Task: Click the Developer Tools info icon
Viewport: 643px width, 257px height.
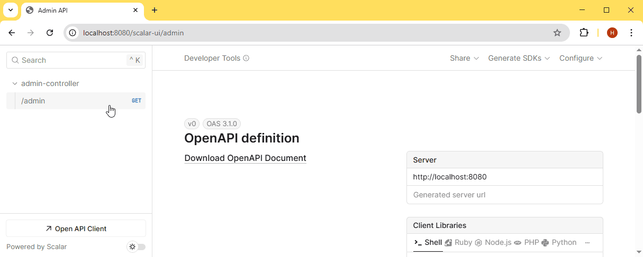Action: pyautogui.click(x=246, y=58)
